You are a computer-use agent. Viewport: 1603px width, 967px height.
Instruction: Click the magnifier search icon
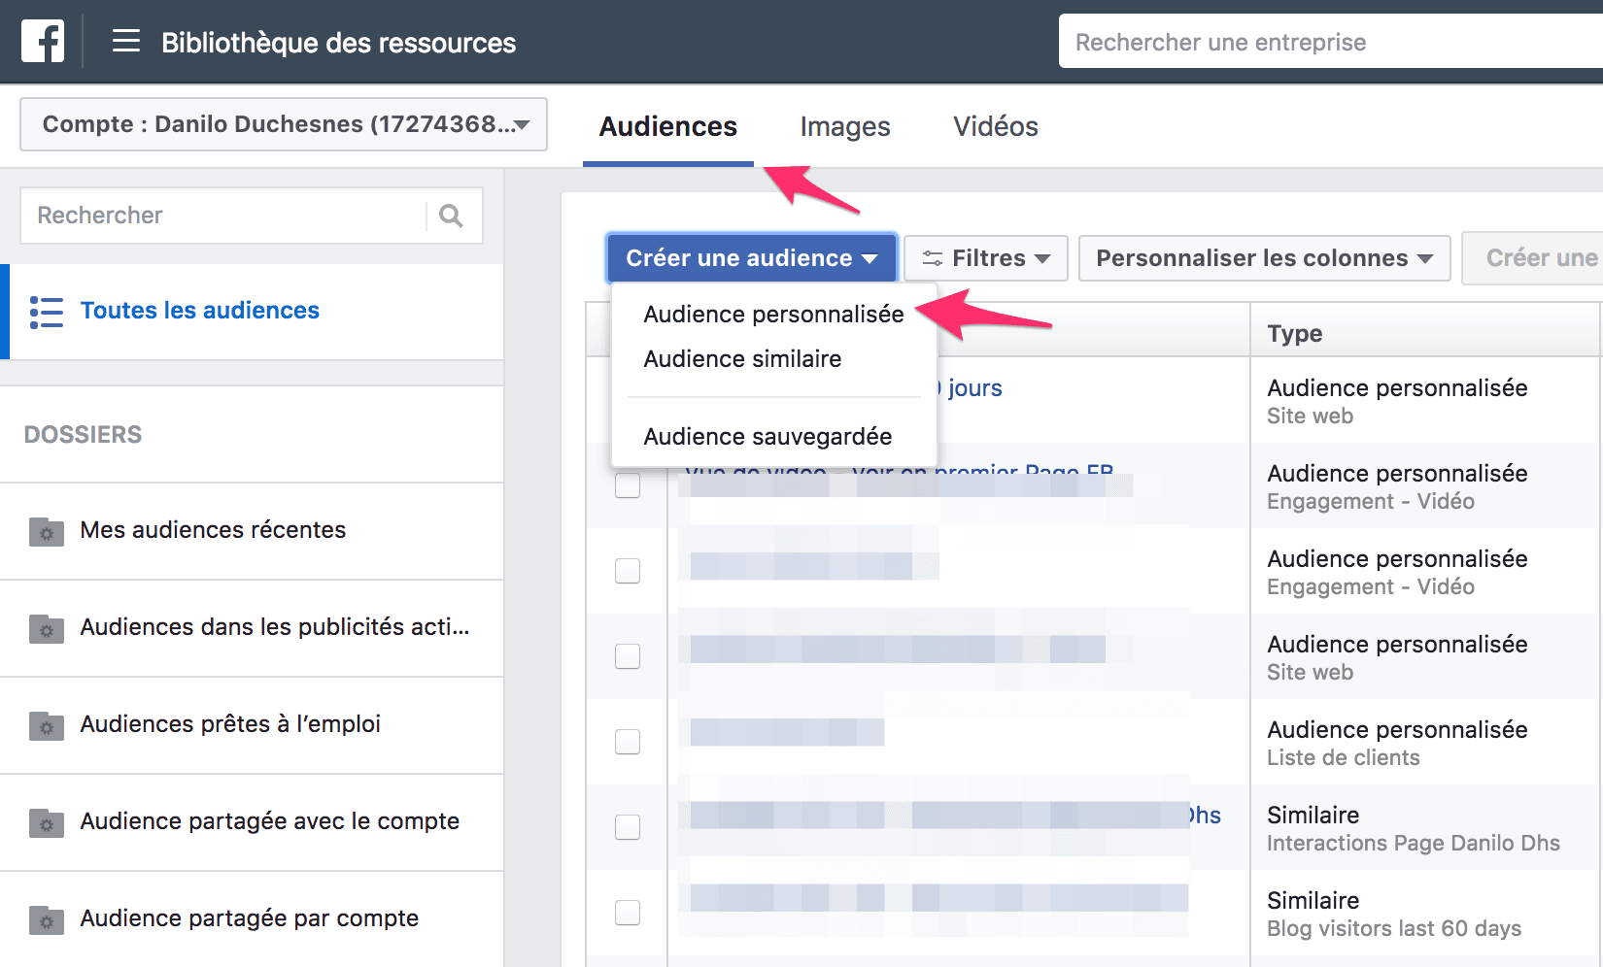pos(451,216)
